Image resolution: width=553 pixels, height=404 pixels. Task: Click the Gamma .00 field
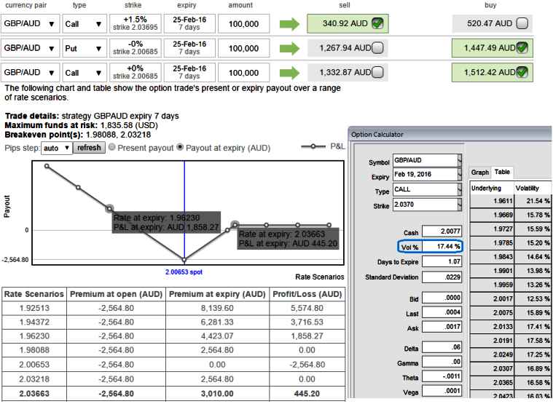(442, 362)
